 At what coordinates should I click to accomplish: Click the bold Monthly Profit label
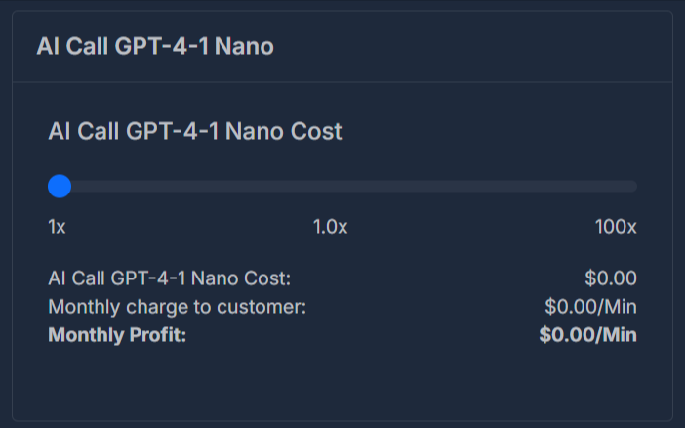(x=117, y=335)
